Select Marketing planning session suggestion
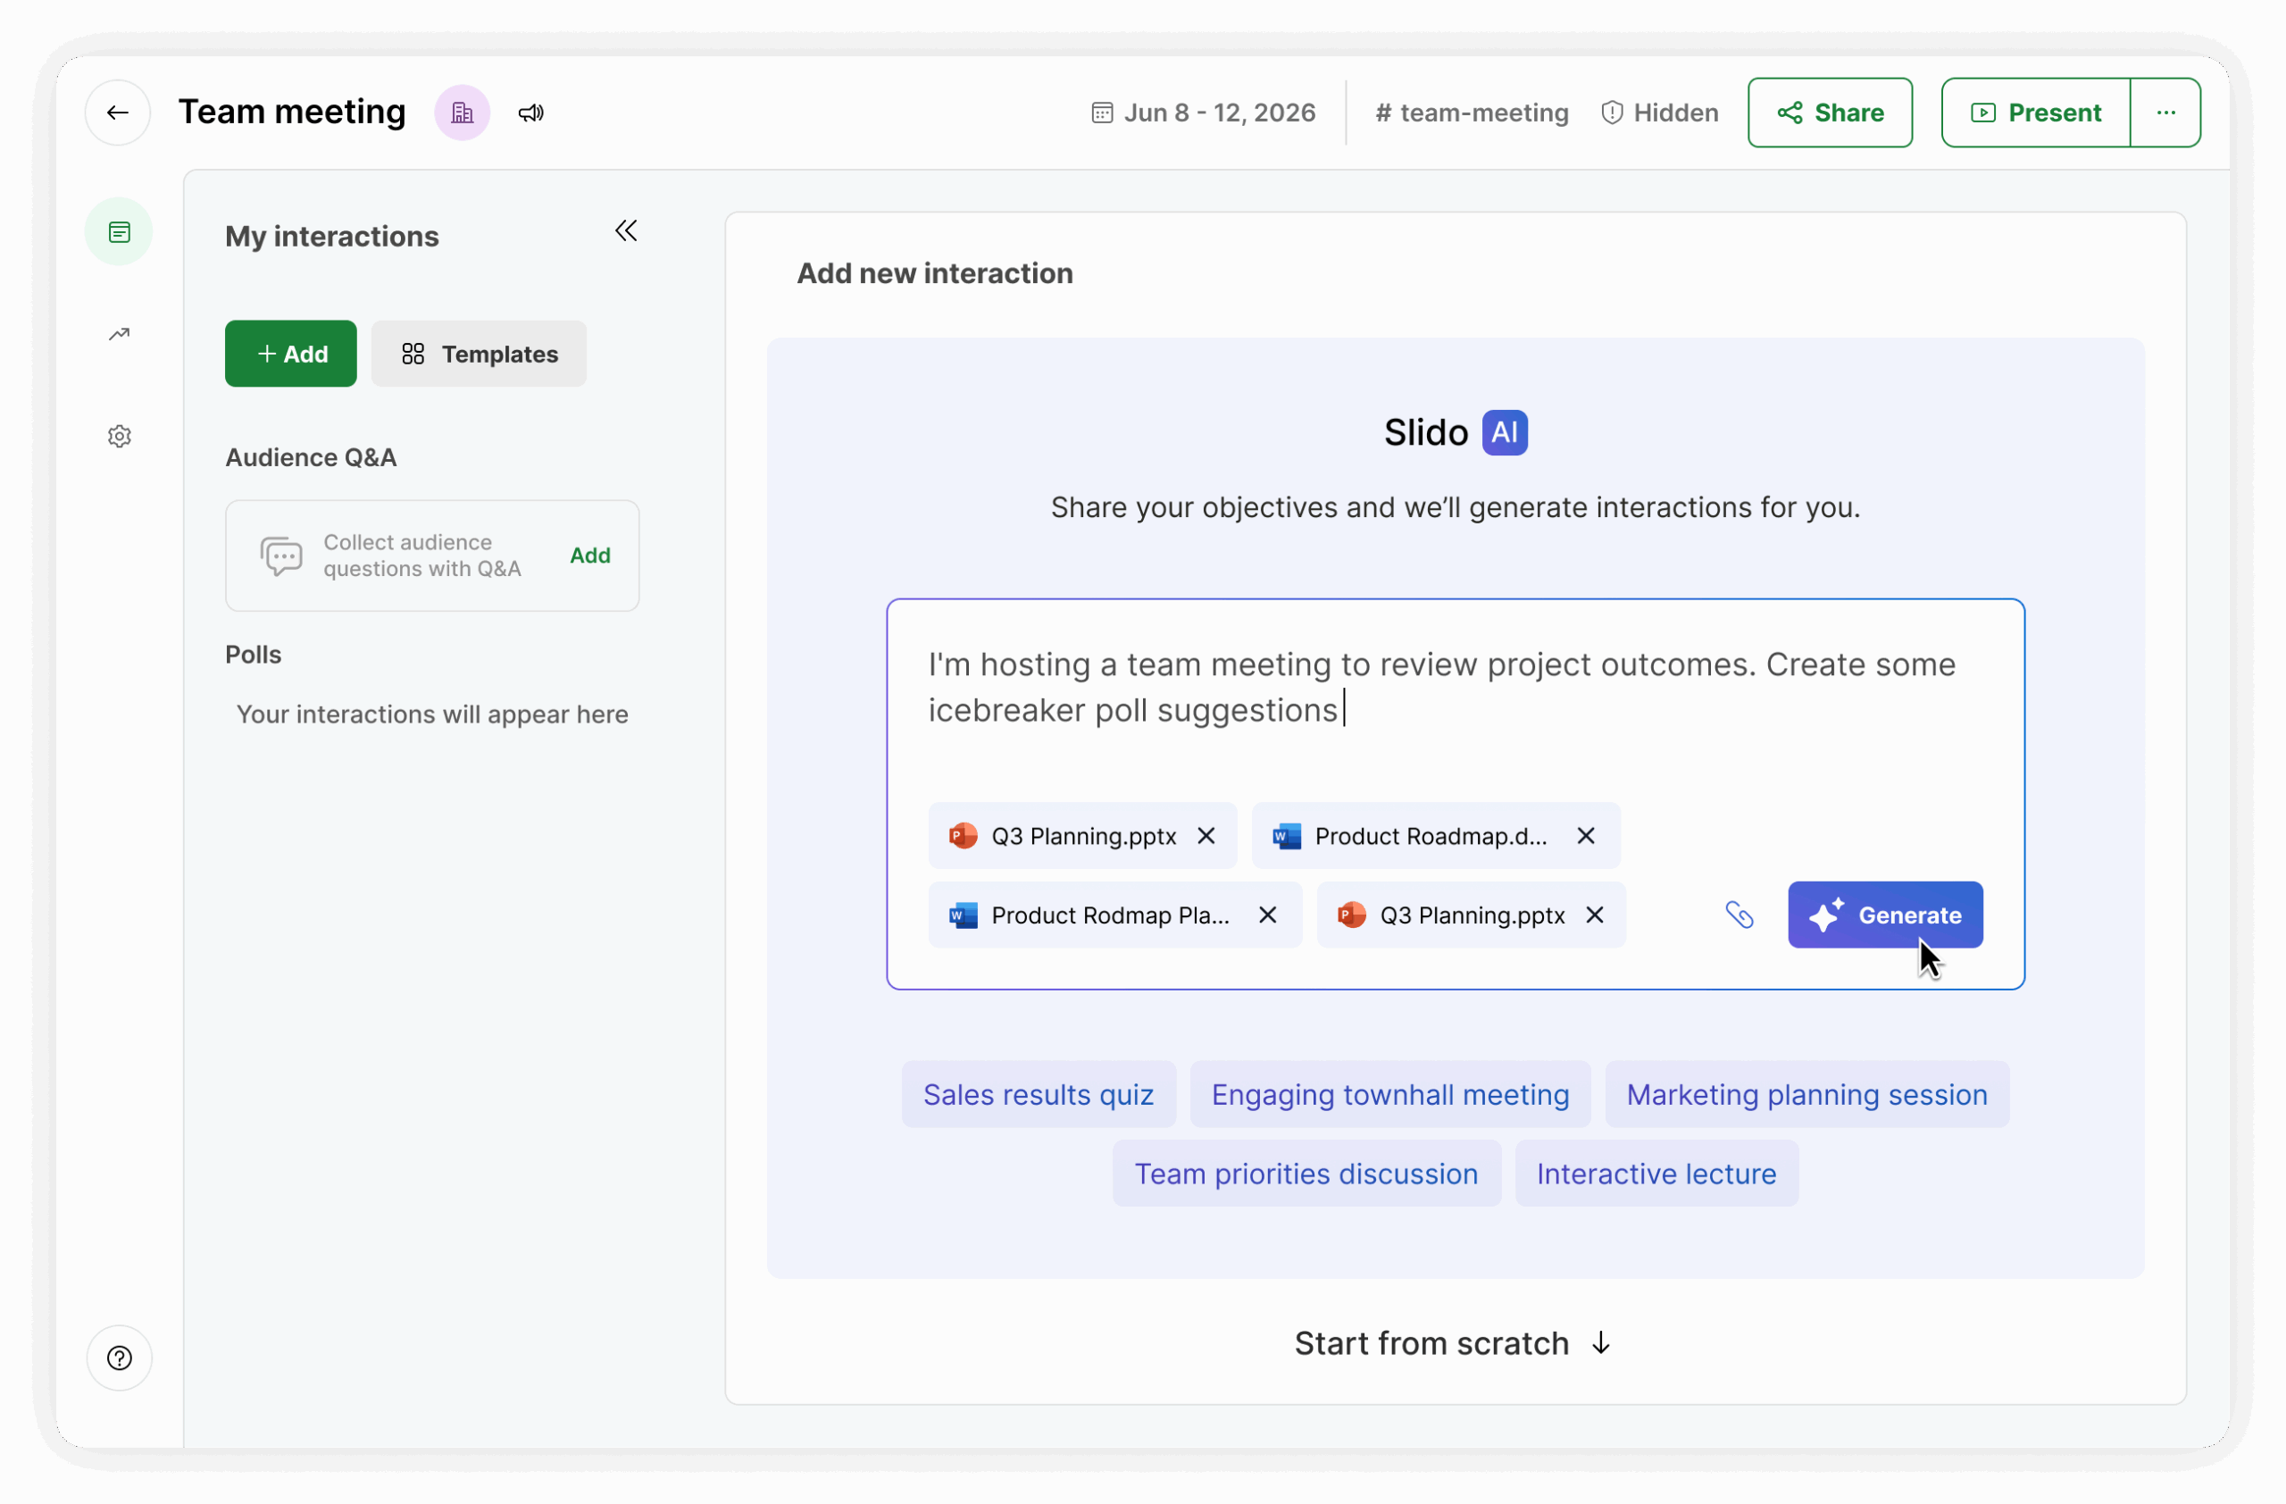This screenshot has height=1504, width=2286. click(1806, 1095)
